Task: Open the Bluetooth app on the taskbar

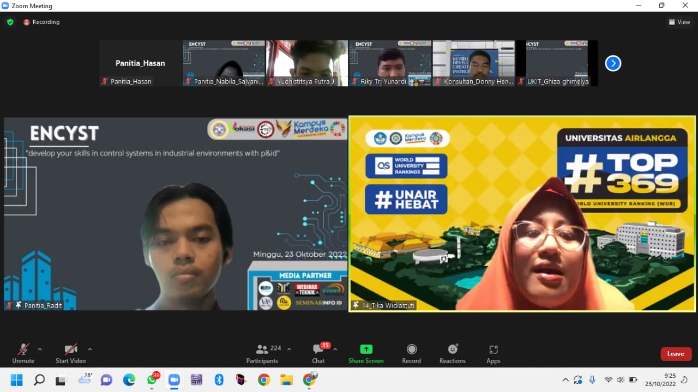Action: [219, 380]
